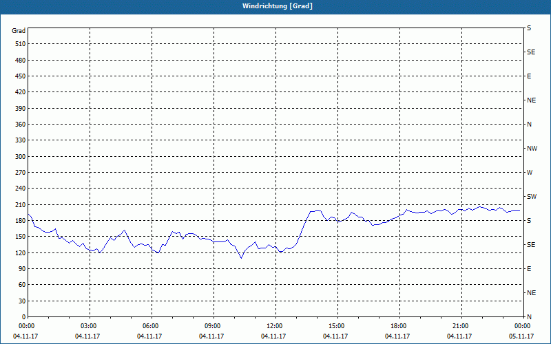Click the 03:00 time axis label
This screenshot has width=551, height=344.
pos(90,326)
